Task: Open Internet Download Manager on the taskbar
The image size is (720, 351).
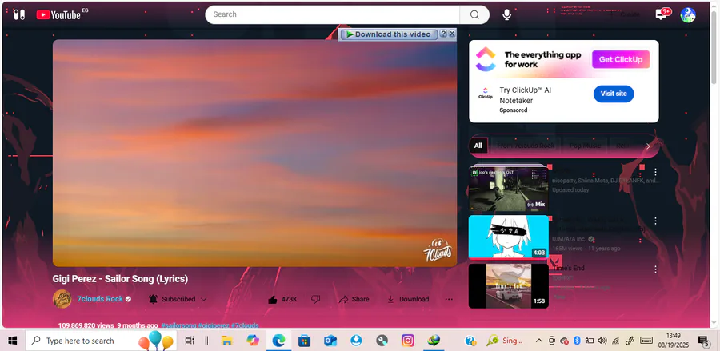Action: [x=434, y=341]
